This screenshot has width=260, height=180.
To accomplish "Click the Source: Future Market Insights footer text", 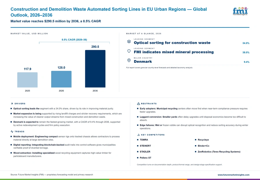I will (52, 175).
